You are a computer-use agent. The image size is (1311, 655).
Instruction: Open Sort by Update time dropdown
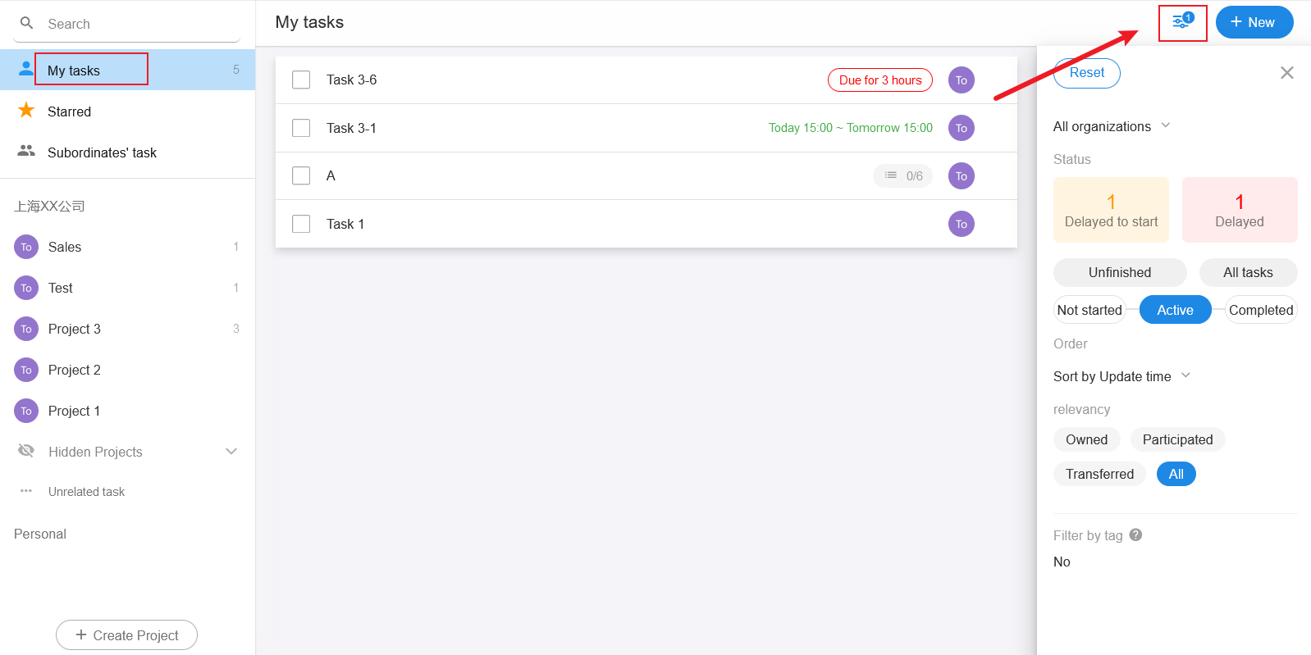pyautogui.click(x=1121, y=376)
